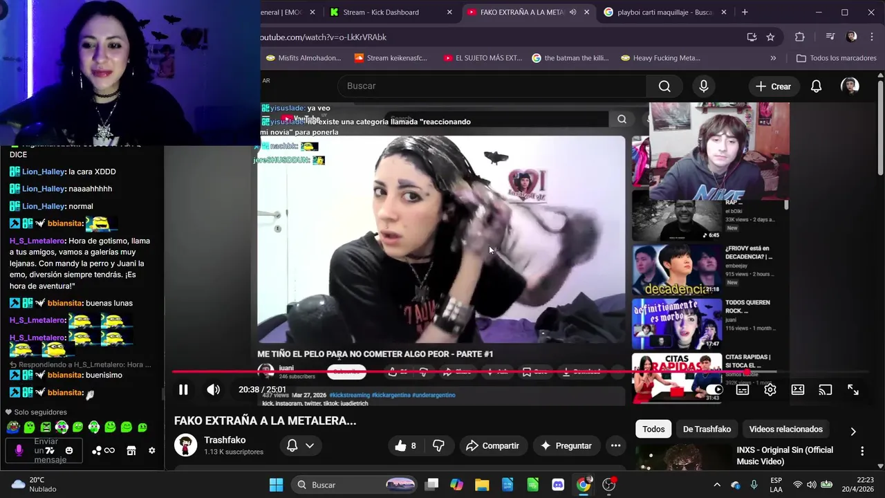The height and width of the screenshot is (498, 885).
Task: Open the volume control in tray
Action: 812,485
